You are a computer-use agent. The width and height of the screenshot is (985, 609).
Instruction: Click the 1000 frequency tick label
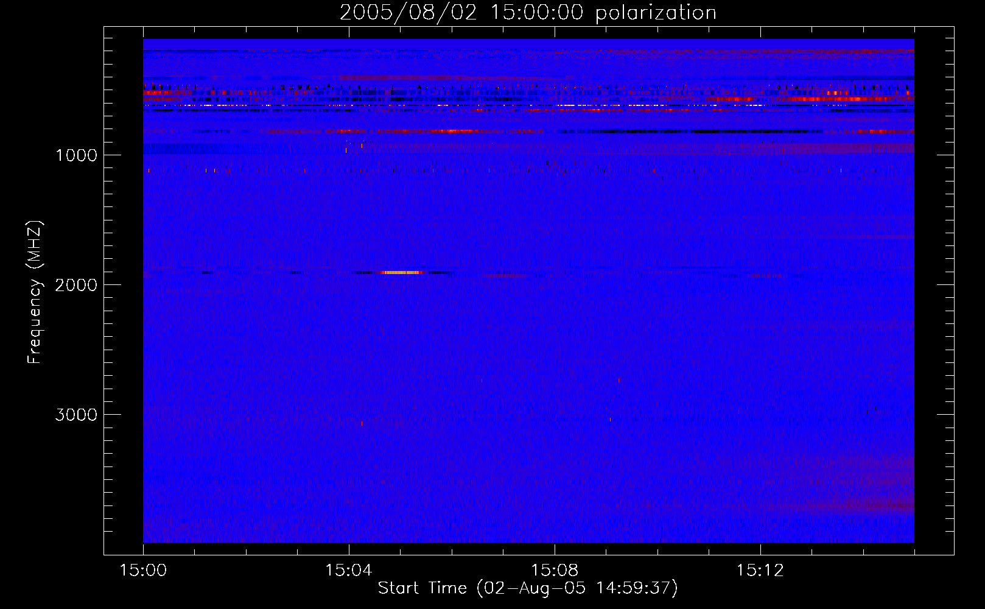point(76,155)
